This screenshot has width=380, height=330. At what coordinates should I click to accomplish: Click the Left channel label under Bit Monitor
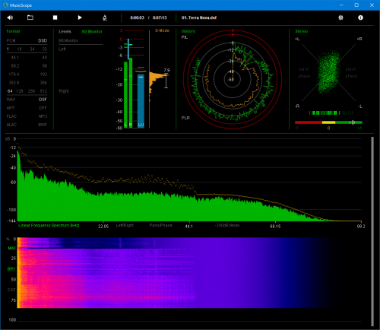(62, 49)
